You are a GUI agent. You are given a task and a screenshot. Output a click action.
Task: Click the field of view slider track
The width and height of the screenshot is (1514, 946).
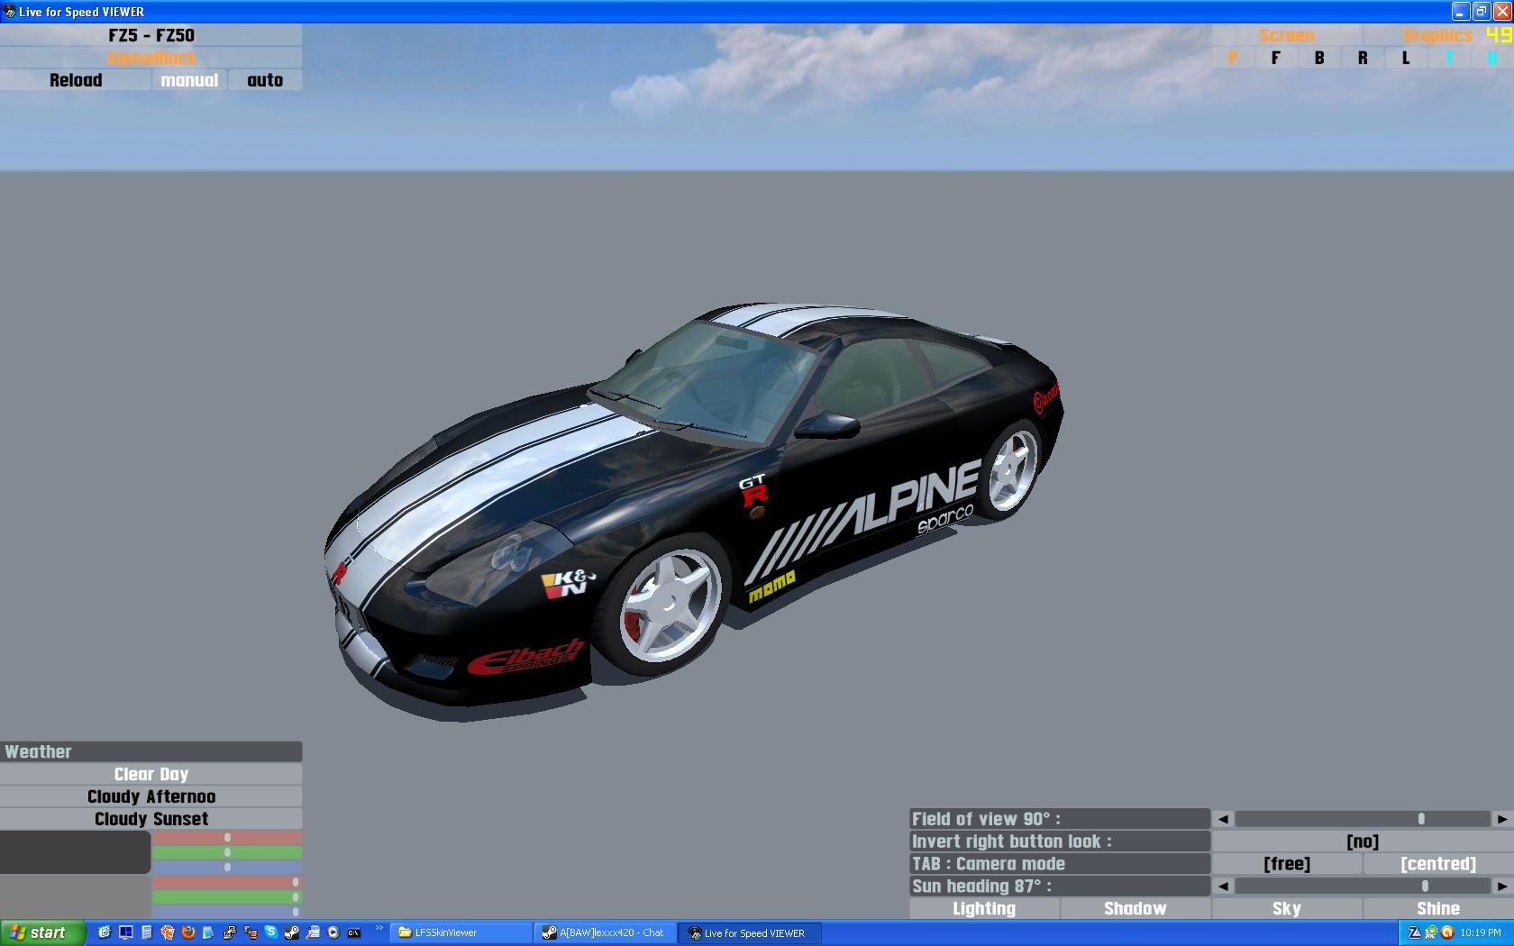[x=1363, y=819]
